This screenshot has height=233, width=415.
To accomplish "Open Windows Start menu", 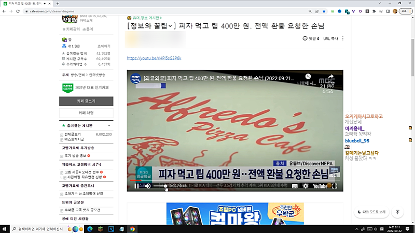I will 4,229.
